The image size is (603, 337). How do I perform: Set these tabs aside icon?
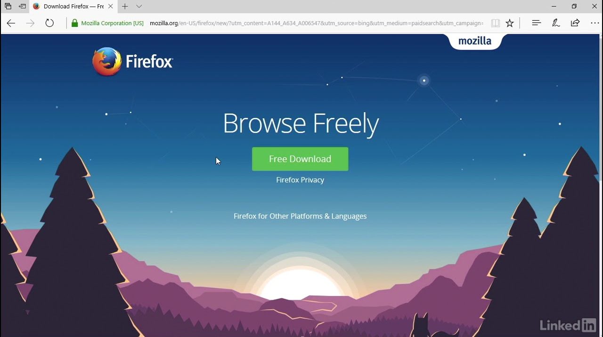tap(22, 6)
